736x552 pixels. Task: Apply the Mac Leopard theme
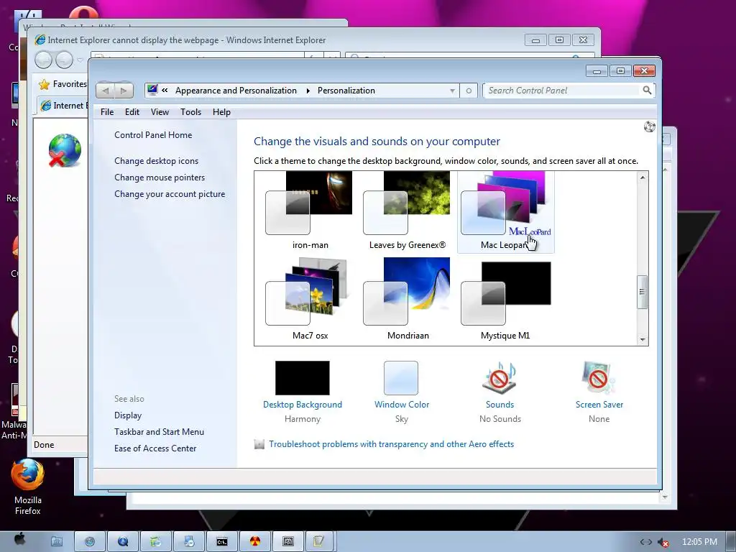pos(505,211)
